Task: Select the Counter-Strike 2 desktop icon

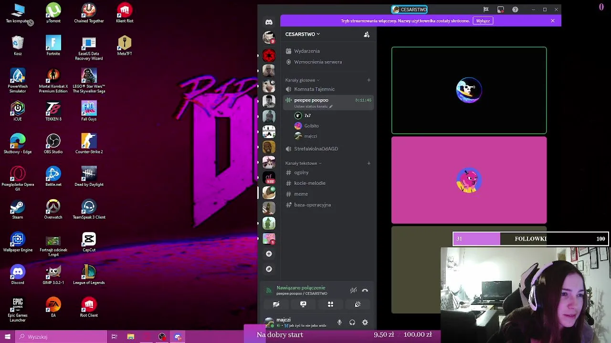Action: tap(89, 144)
